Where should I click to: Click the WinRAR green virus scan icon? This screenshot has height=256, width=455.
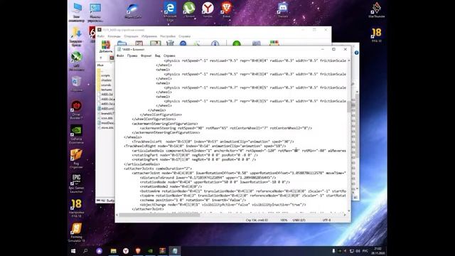click(237, 43)
